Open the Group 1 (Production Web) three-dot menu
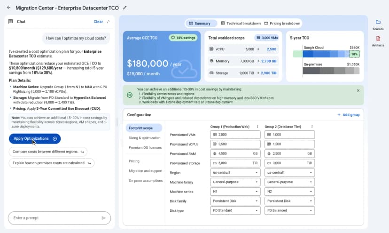This screenshot has height=233, width=389. 257,127
